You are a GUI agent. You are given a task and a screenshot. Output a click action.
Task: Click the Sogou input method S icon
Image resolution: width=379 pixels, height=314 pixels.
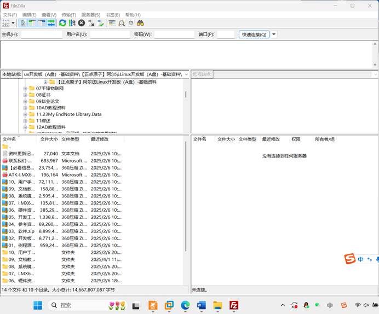(350, 259)
